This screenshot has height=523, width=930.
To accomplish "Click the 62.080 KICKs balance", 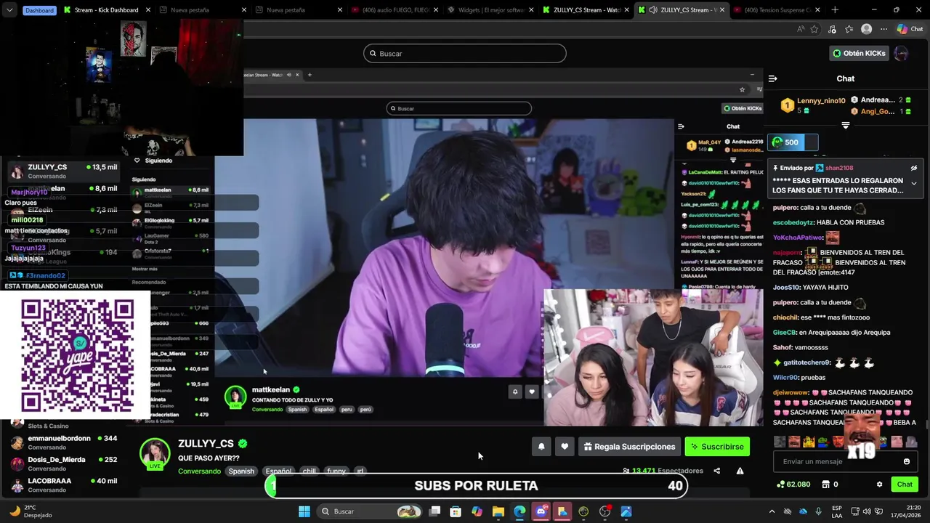I will click(x=793, y=485).
